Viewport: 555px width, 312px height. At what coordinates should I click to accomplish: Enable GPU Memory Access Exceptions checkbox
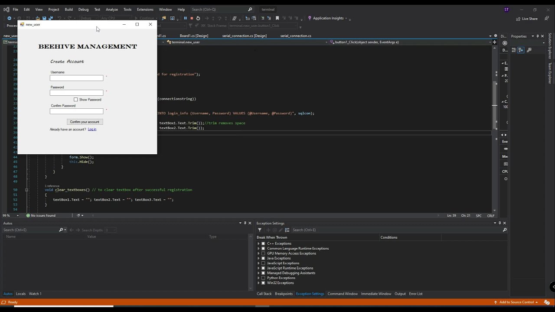(x=263, y=253)
